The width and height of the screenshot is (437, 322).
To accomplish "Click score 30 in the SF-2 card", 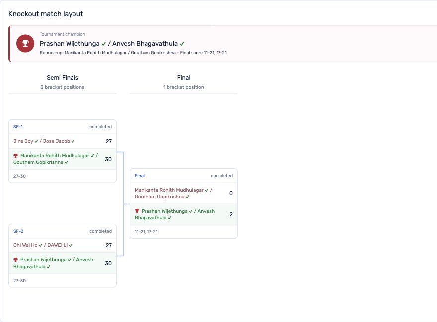I will (x=108, y=263).
